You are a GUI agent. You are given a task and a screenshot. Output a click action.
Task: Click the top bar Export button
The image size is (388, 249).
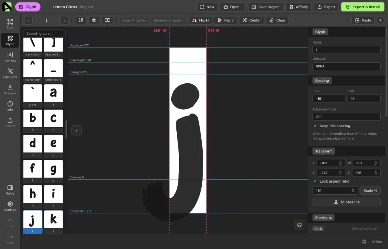[x=326, y=7]
